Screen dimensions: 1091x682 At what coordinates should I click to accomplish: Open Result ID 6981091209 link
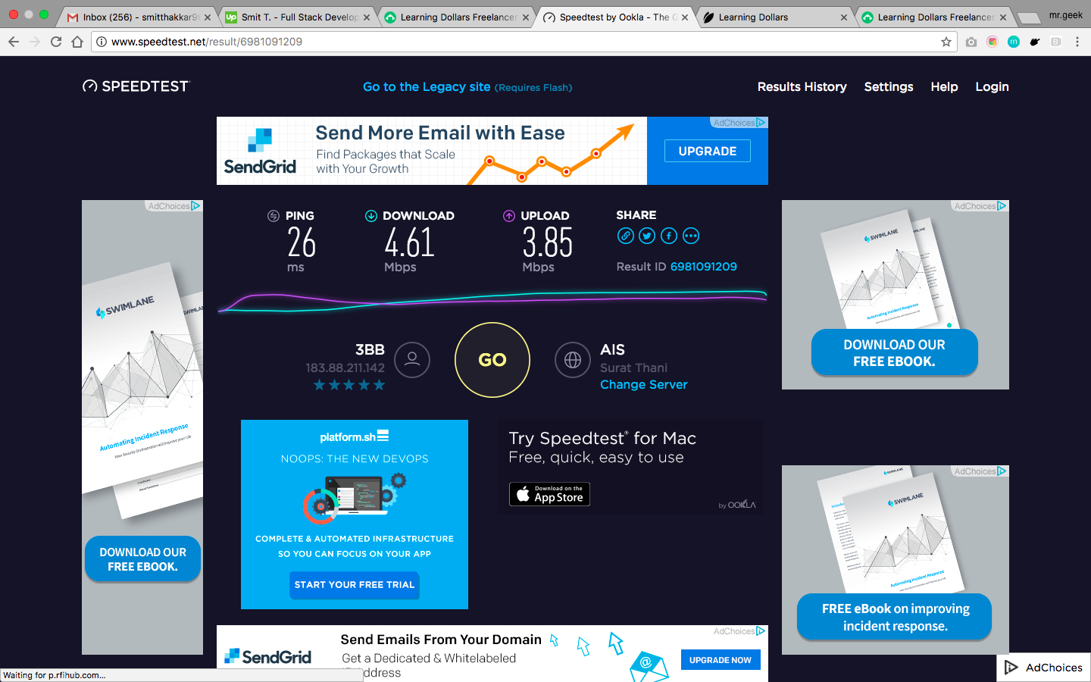click(703, 267)
